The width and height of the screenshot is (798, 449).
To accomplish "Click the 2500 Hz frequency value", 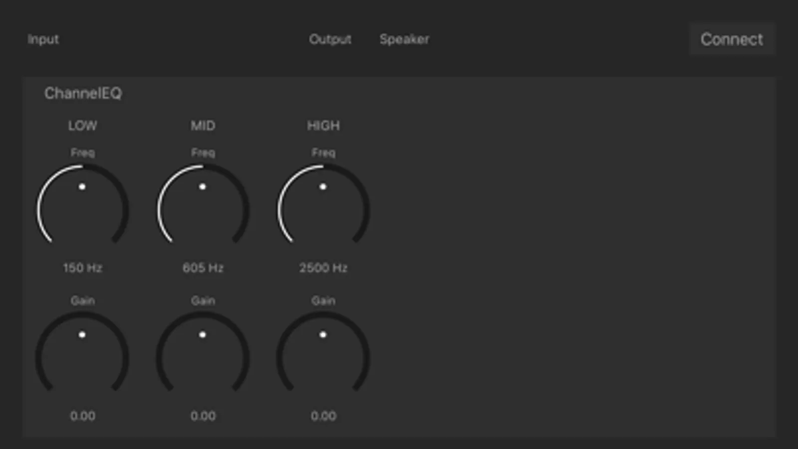I will point(323,268).
